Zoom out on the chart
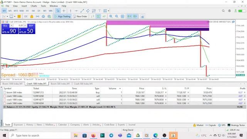The width and height of the screenshot is (247, 139). click(x=117, y=16)
